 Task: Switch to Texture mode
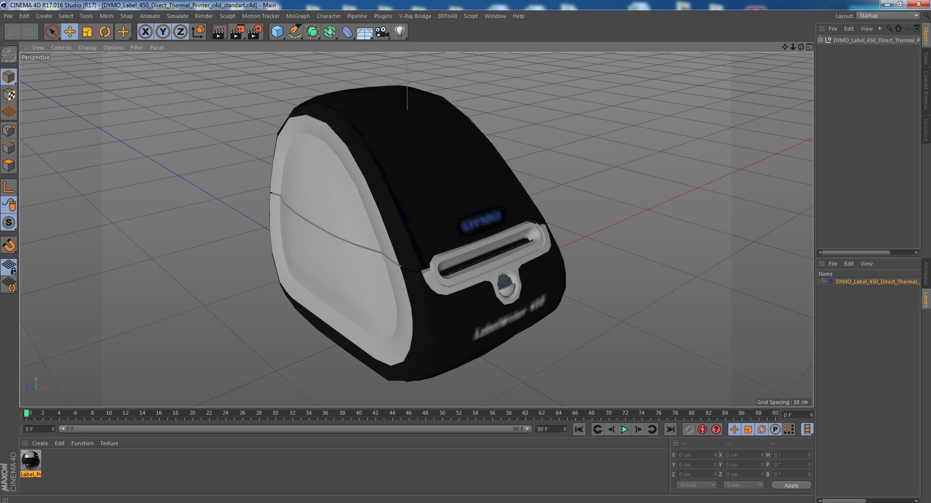[x=9, y=95]
